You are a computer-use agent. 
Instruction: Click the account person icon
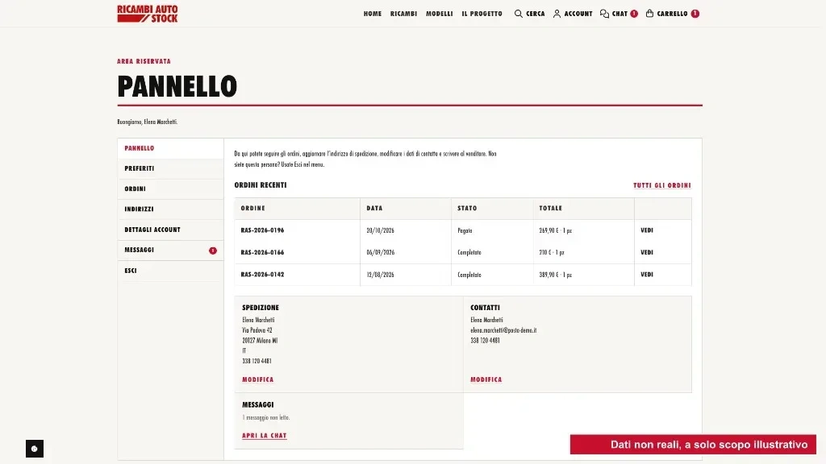point(557,14)
